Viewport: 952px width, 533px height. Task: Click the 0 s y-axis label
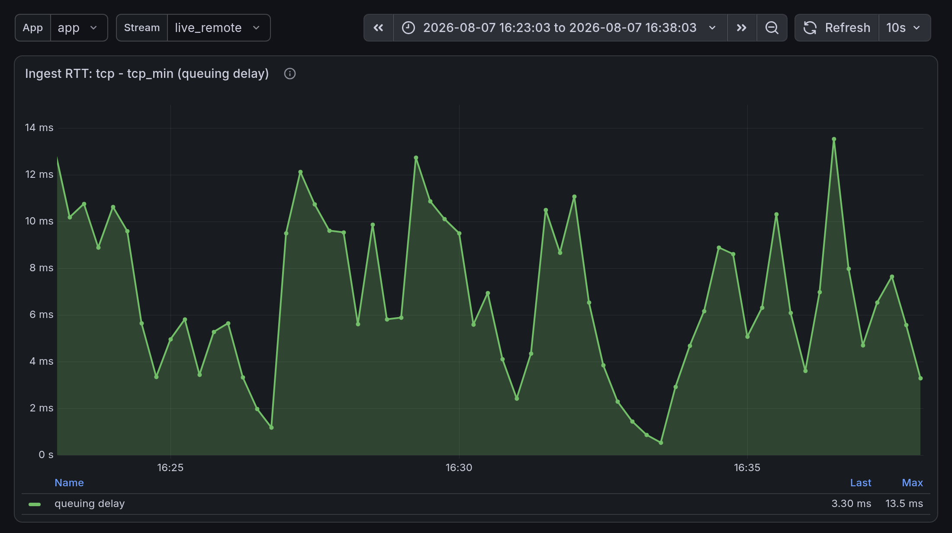coord(46,455)
